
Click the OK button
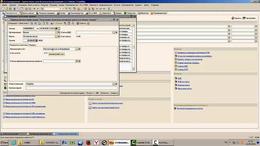click(x=97, y=93)
